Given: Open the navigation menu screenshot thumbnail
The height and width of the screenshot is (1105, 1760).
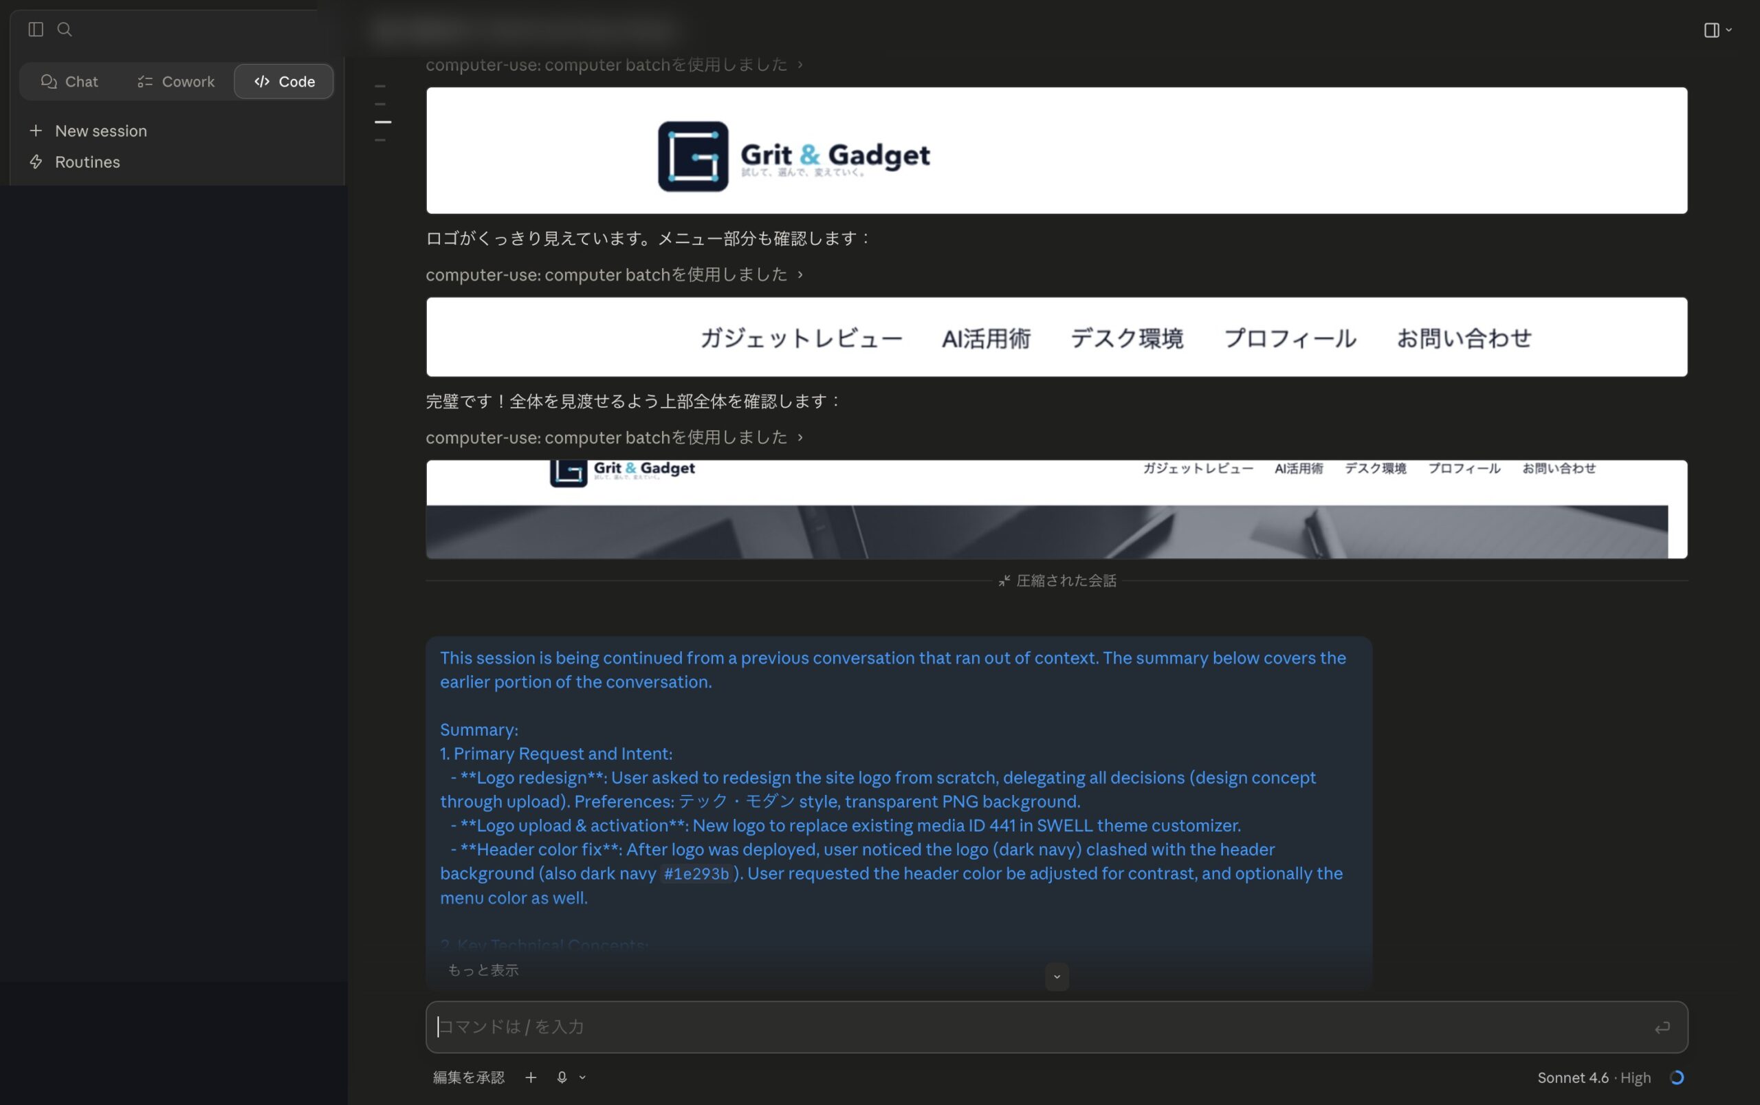Looking at the screenshot, I should click(x=1057, y=337).
